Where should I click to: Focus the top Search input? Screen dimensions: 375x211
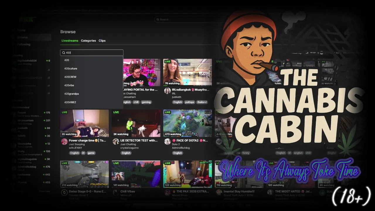(190, 19)
